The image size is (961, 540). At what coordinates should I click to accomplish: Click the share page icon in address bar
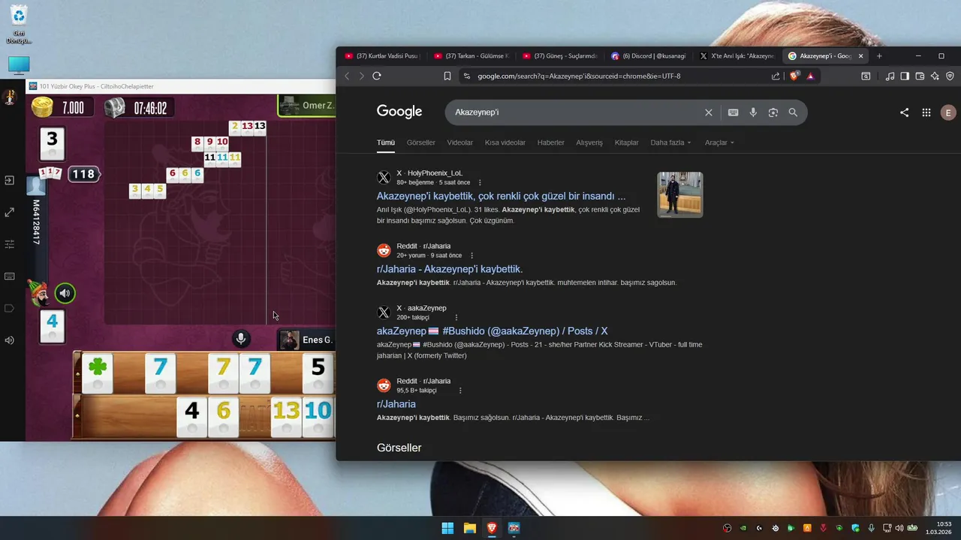(x=776, y=76)
